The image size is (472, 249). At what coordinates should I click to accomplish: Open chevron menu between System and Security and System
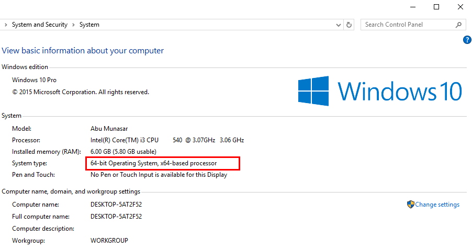(x=73, y=25)
